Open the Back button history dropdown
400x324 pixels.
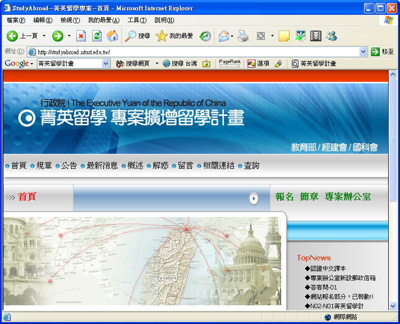click(x=44, y=36)
